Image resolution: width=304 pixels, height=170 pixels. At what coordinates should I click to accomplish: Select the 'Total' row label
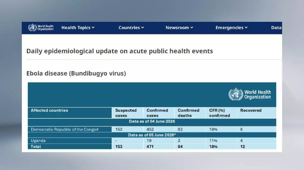pos(36,147)
